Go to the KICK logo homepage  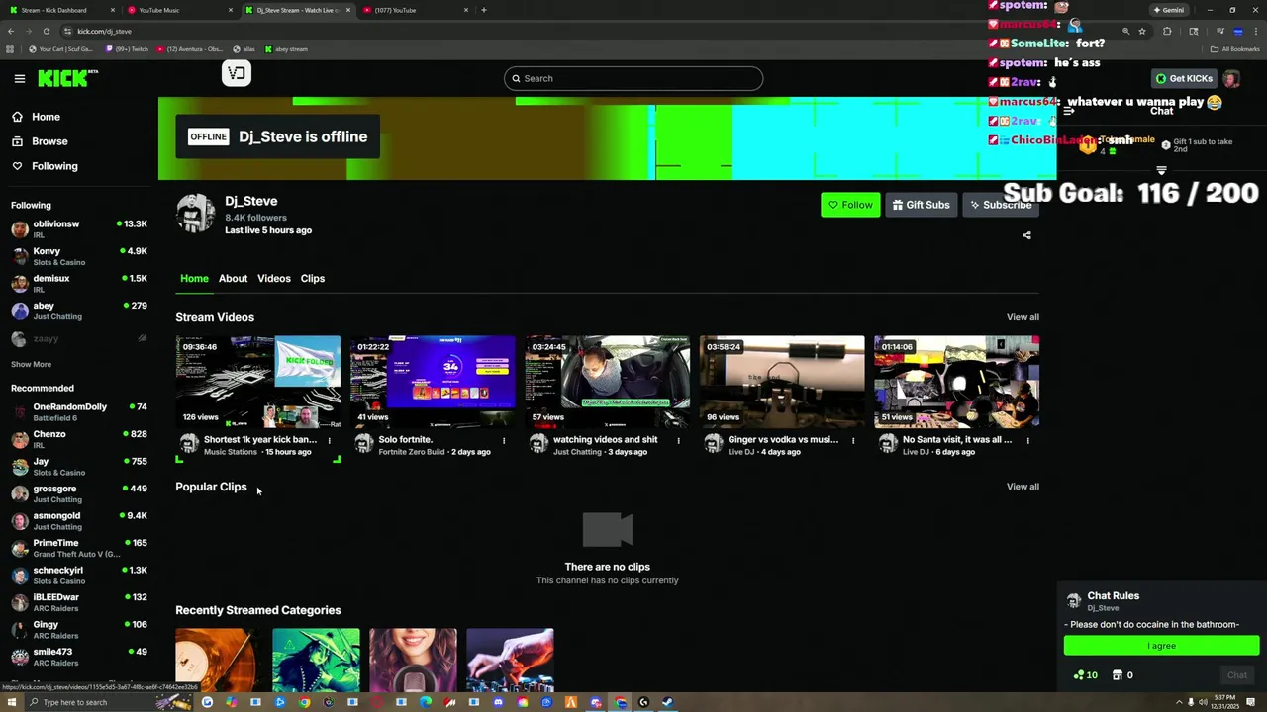(x=67, y=78)
